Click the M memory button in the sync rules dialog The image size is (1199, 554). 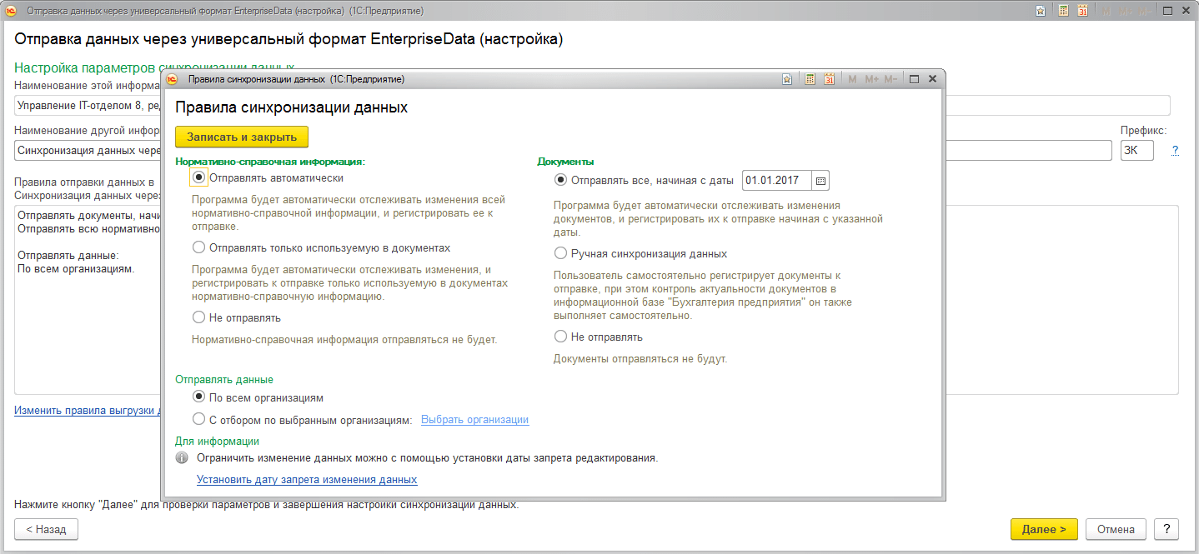(852, 79)
